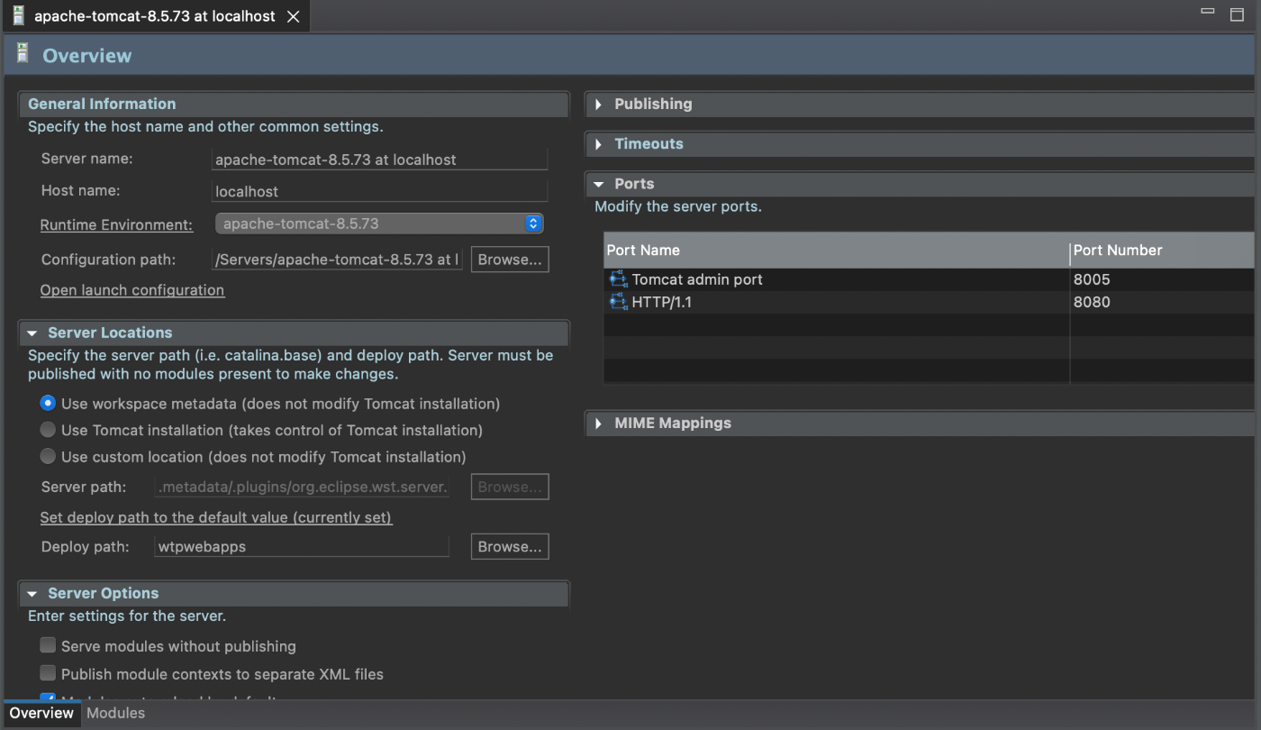The width and height of the screenshot is (1261, 730).
Task: Expand the MIME Mappings section
Action: pyautogui.click(x=598, y=424)
